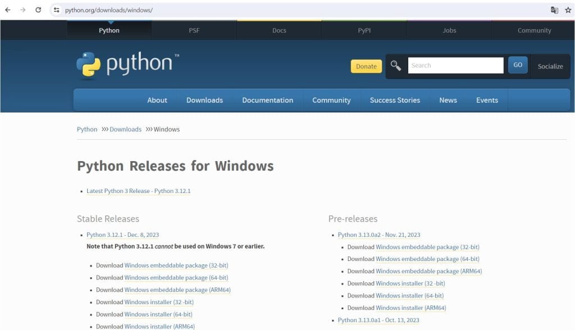Switch to the PyPI top tab

(x=364, y=30)
